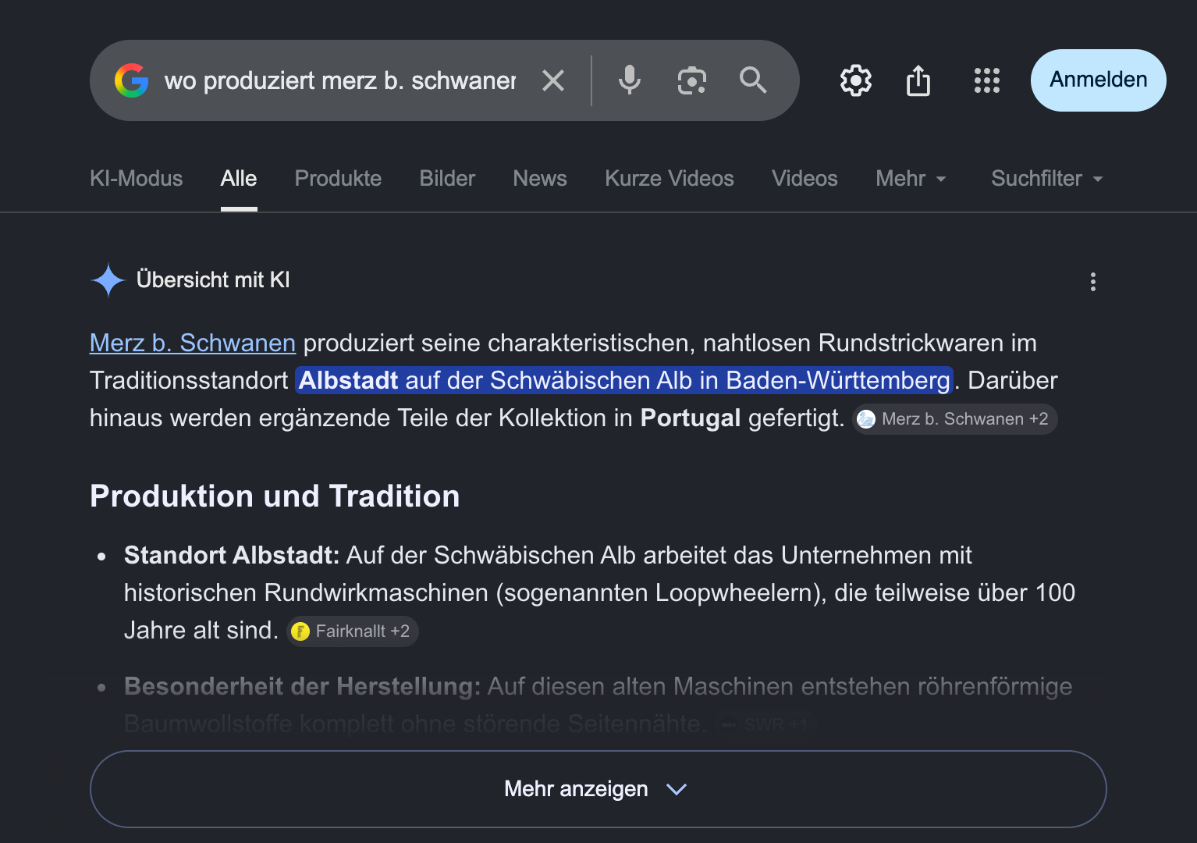
Task: Click the Anmelden button
Action: 1099,80
